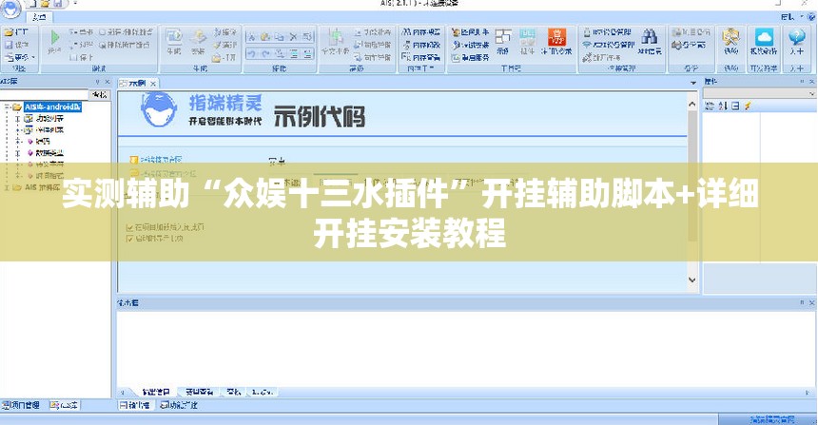Click the search button in the library panel

99,94
